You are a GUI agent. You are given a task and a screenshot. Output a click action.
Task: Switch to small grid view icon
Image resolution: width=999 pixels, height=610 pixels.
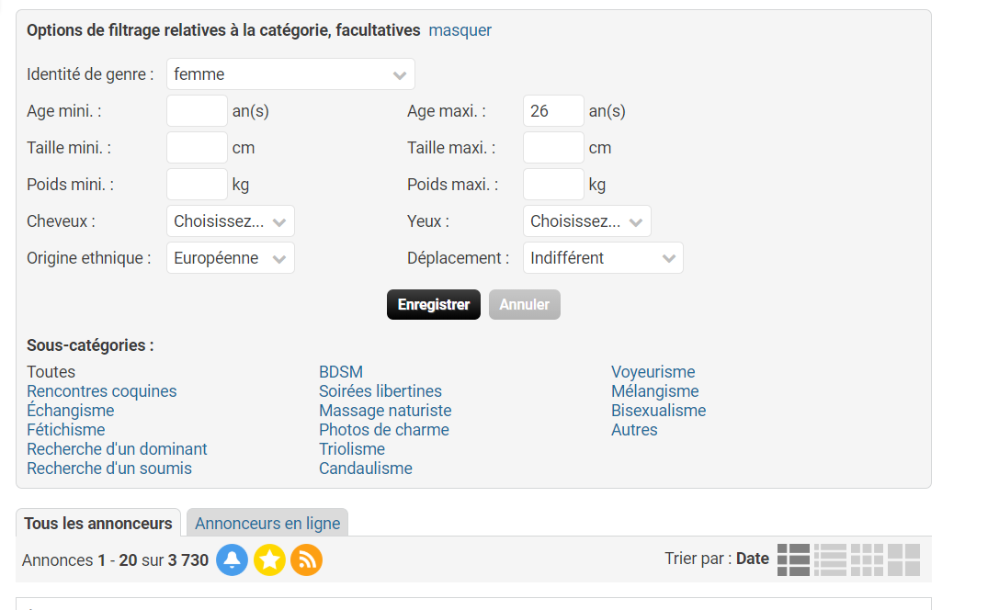[x=867, y=559]
